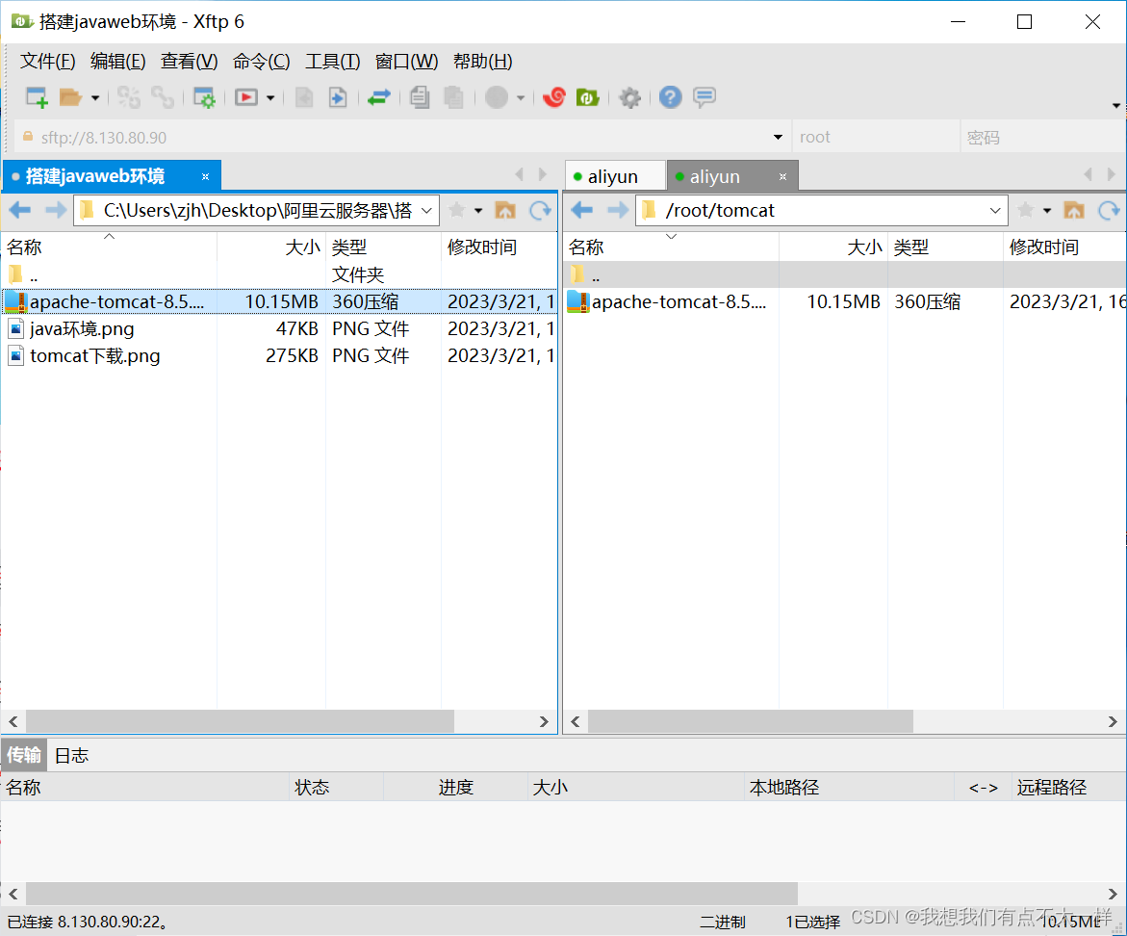
Task: Click remote pane bookmark star
Action: [x=1026, y=211]
